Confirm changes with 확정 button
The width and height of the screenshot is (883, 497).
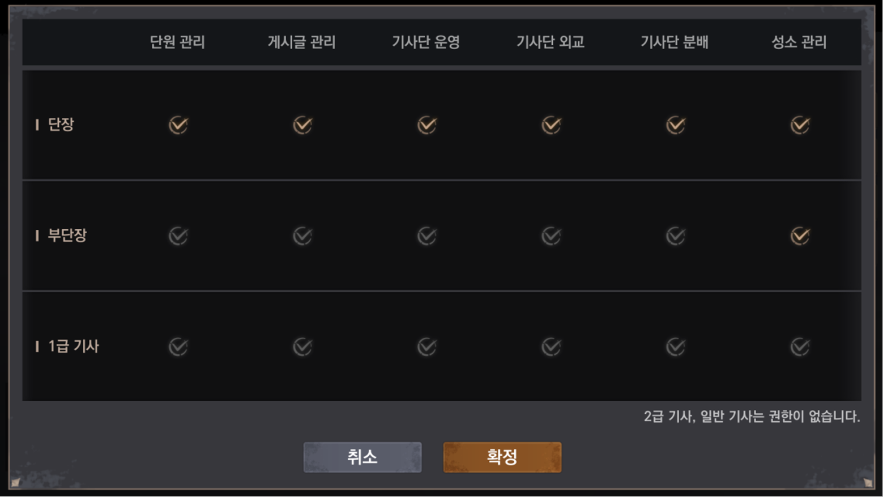click(502, 457)
